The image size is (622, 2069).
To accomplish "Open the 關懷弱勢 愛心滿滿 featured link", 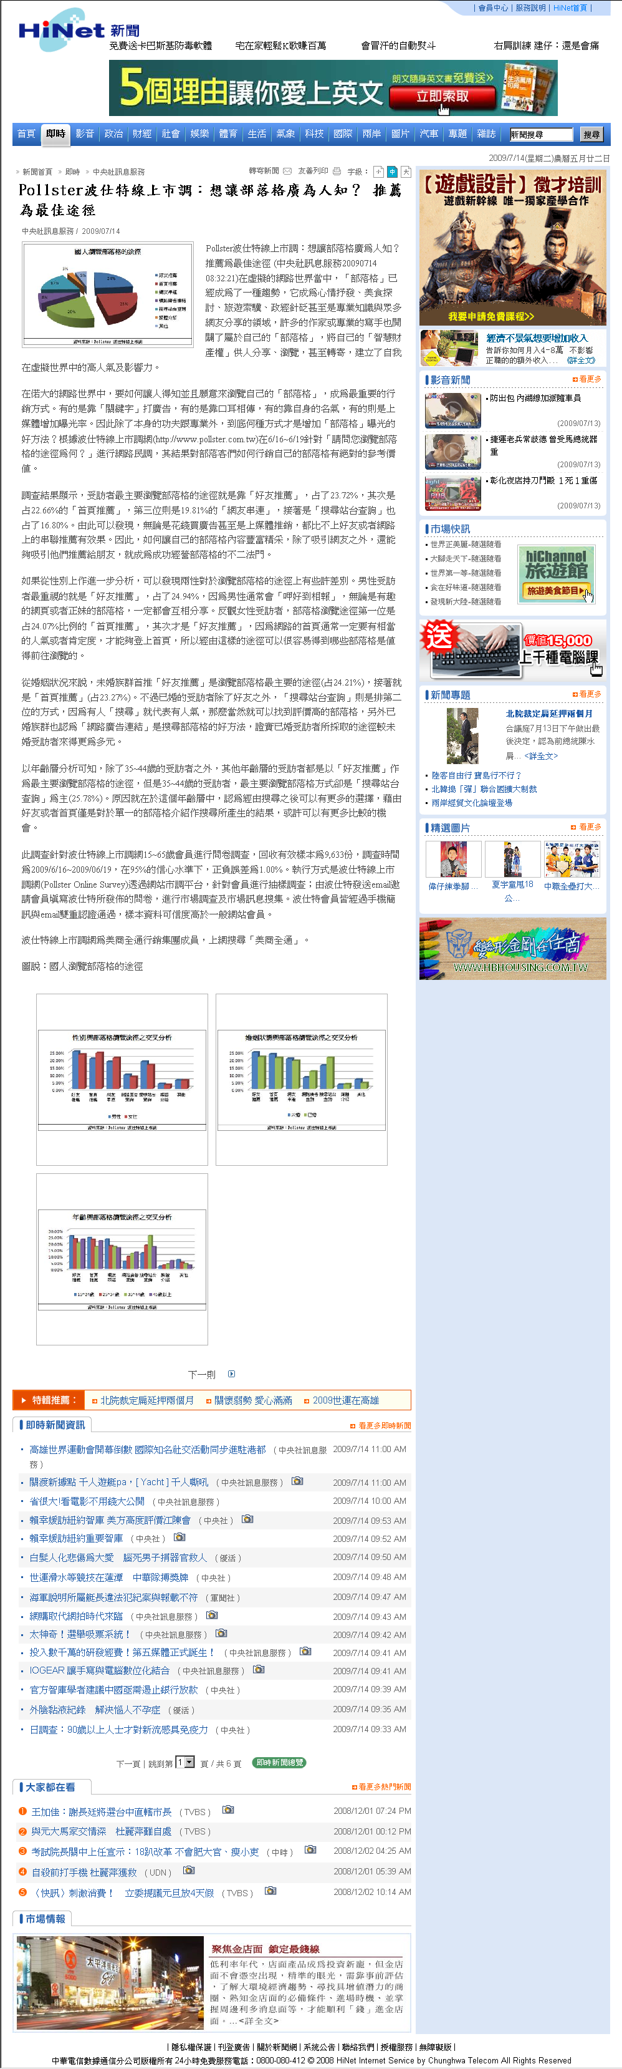I will coord(253,1401).
